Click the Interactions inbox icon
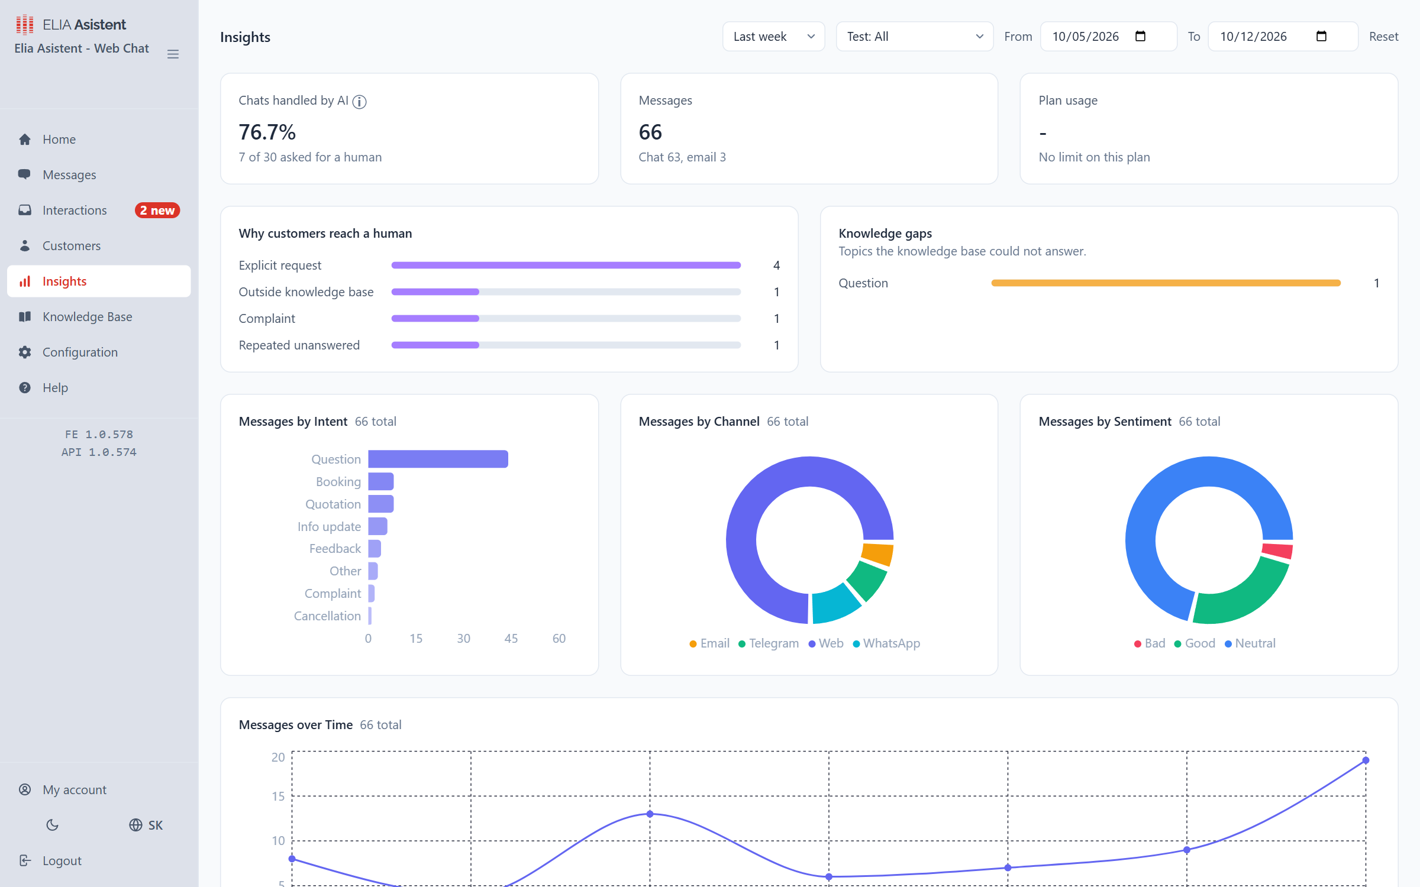 click(25, 210)
